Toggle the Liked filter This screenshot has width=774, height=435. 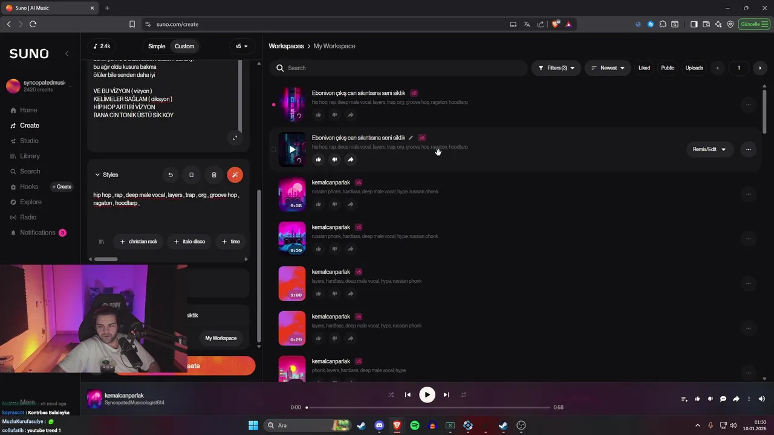(644, 68)
